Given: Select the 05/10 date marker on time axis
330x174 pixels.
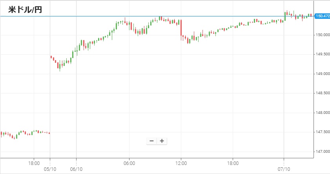Looking at the screenshot, I should point(50,169).
